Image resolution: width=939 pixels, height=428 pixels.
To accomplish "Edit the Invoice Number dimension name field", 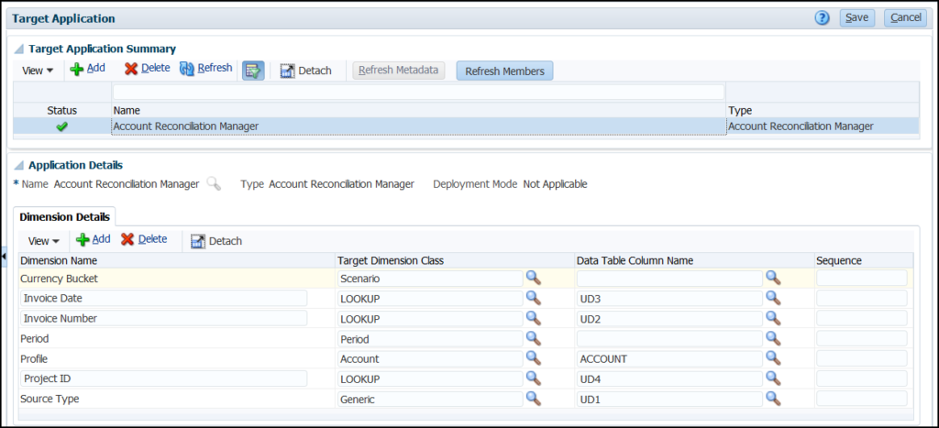I will click(163, 318).
